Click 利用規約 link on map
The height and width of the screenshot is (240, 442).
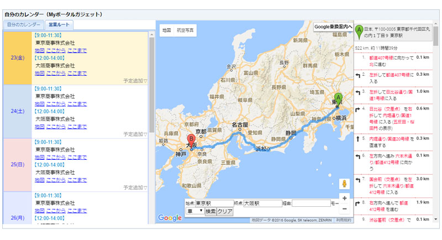point(343,220)
